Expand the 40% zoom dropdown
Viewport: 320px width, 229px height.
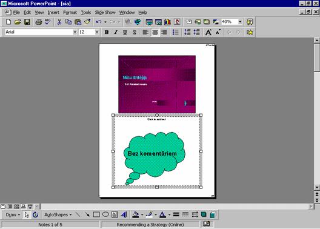[x=240, y=22]
